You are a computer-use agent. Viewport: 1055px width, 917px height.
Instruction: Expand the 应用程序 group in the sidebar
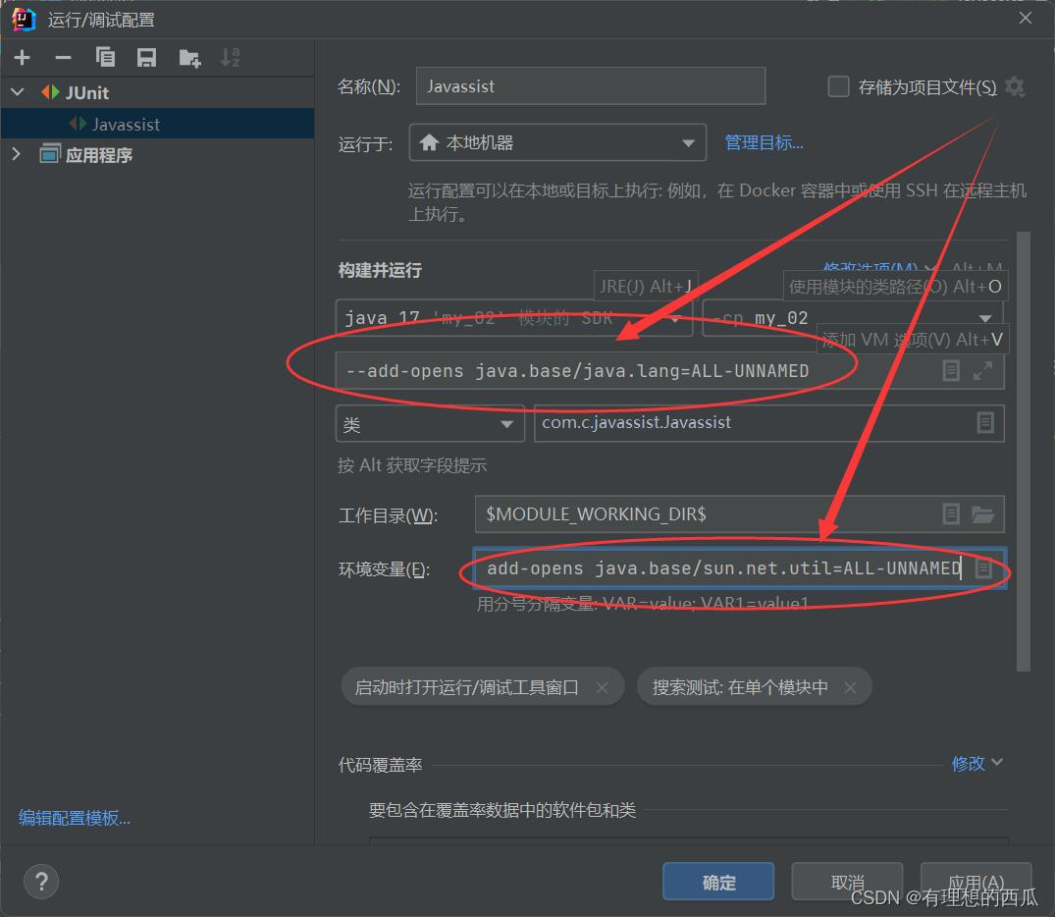(17, 153)
